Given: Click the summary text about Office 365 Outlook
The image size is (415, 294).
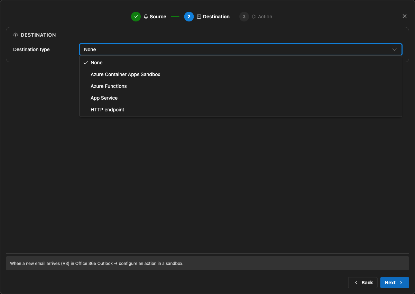Looking at the screenshot, I should [97, 263].
